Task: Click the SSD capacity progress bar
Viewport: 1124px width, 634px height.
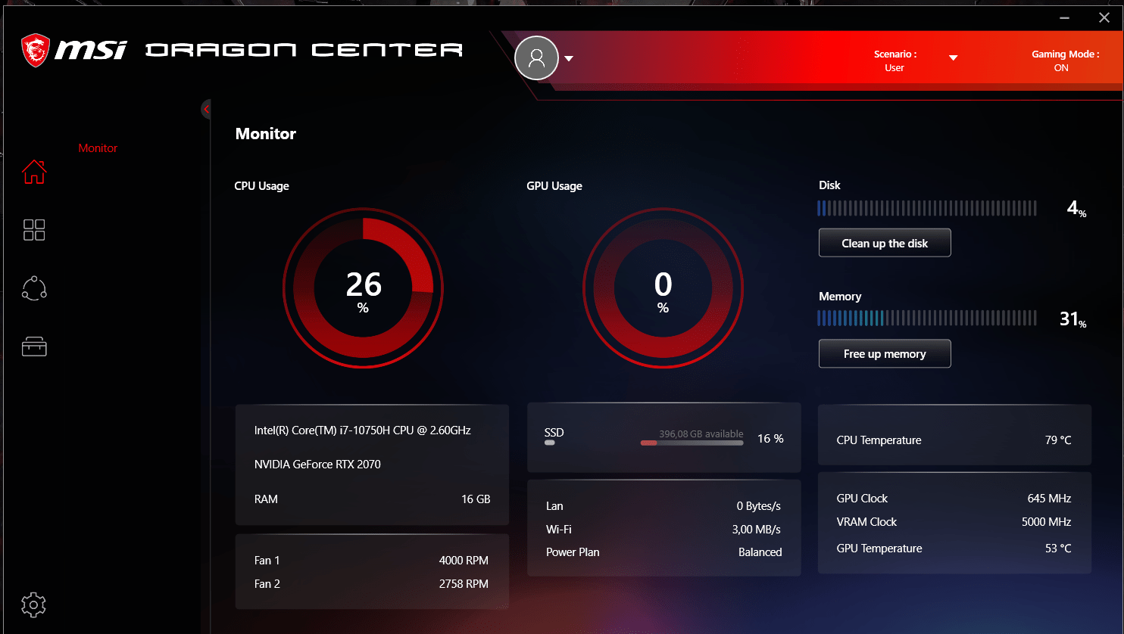Action: [692, 443]
